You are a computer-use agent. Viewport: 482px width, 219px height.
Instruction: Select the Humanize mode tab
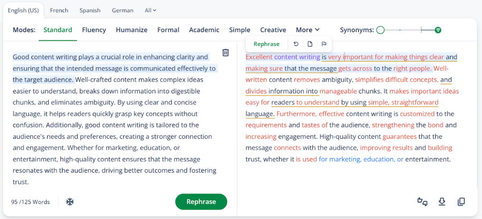(131, 30)
